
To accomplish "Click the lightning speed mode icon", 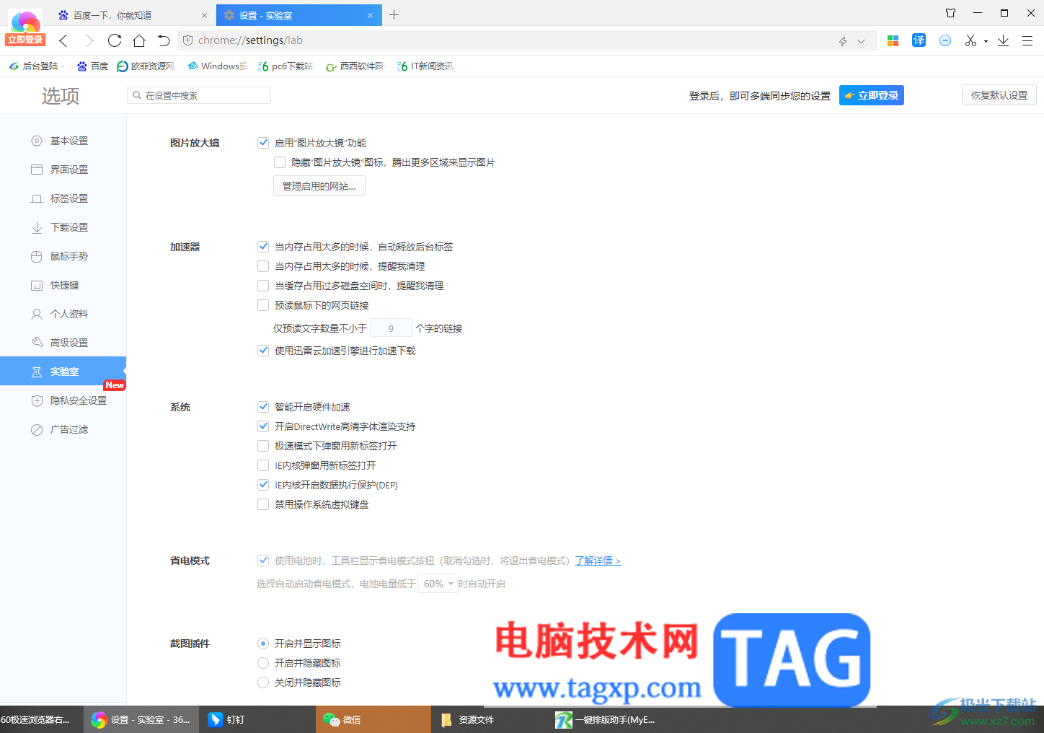I will pyautogui.click(x=843, y=41).
